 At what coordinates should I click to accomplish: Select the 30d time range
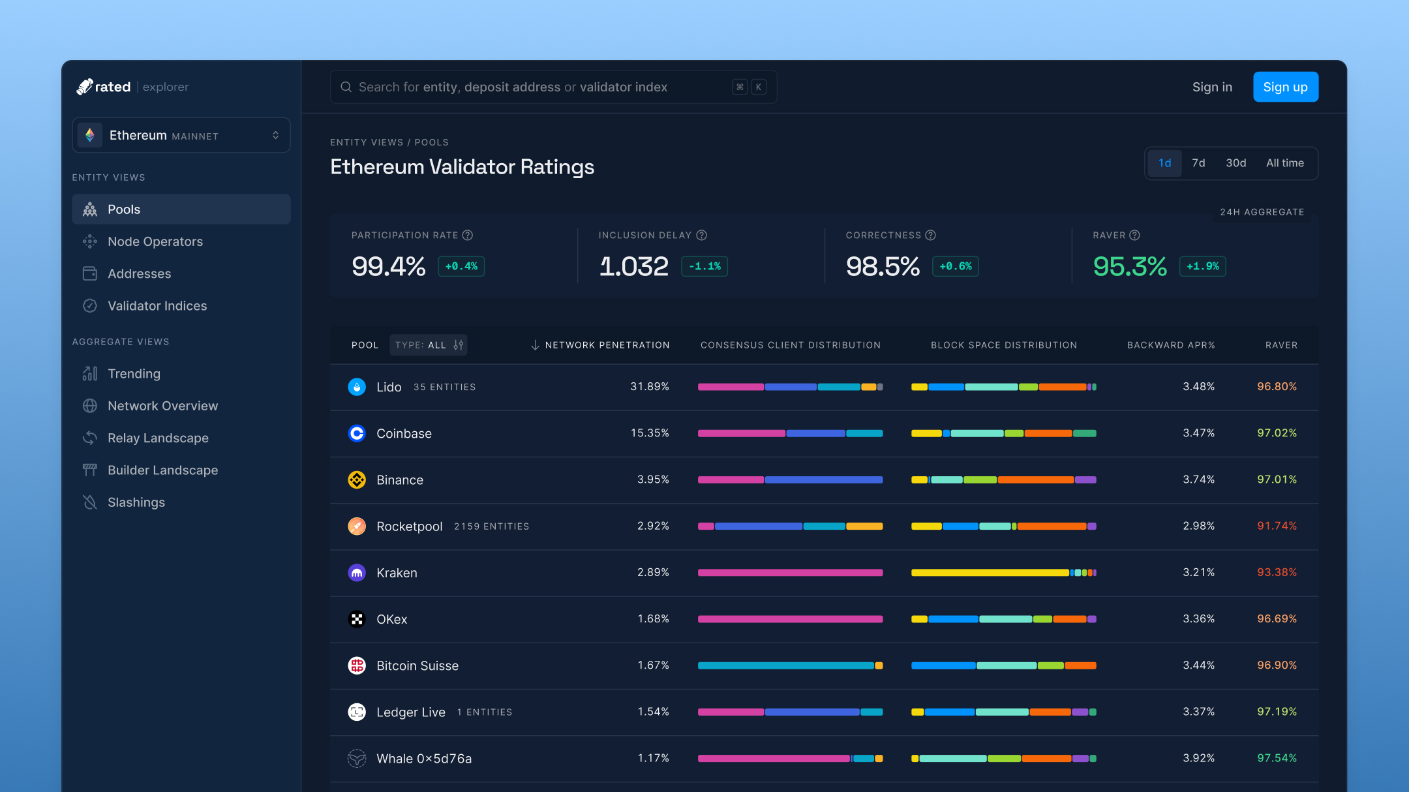[x=1235, y=162]
